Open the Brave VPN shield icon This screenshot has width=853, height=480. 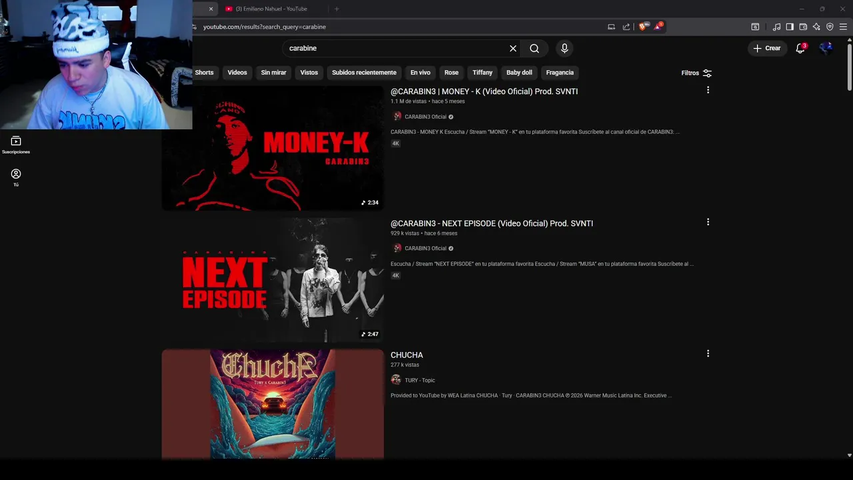tap(830, 27)
